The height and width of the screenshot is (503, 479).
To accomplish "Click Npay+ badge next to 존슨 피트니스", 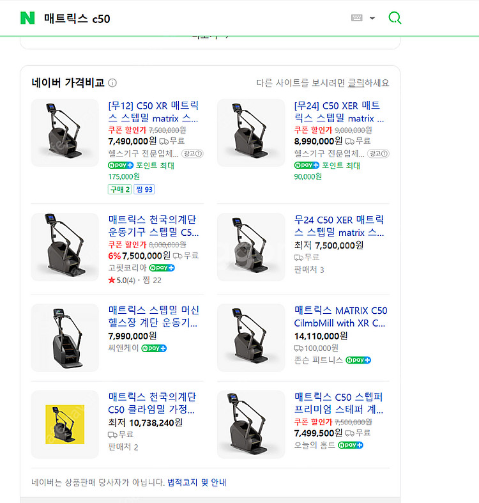I will [x=358, y=360].
